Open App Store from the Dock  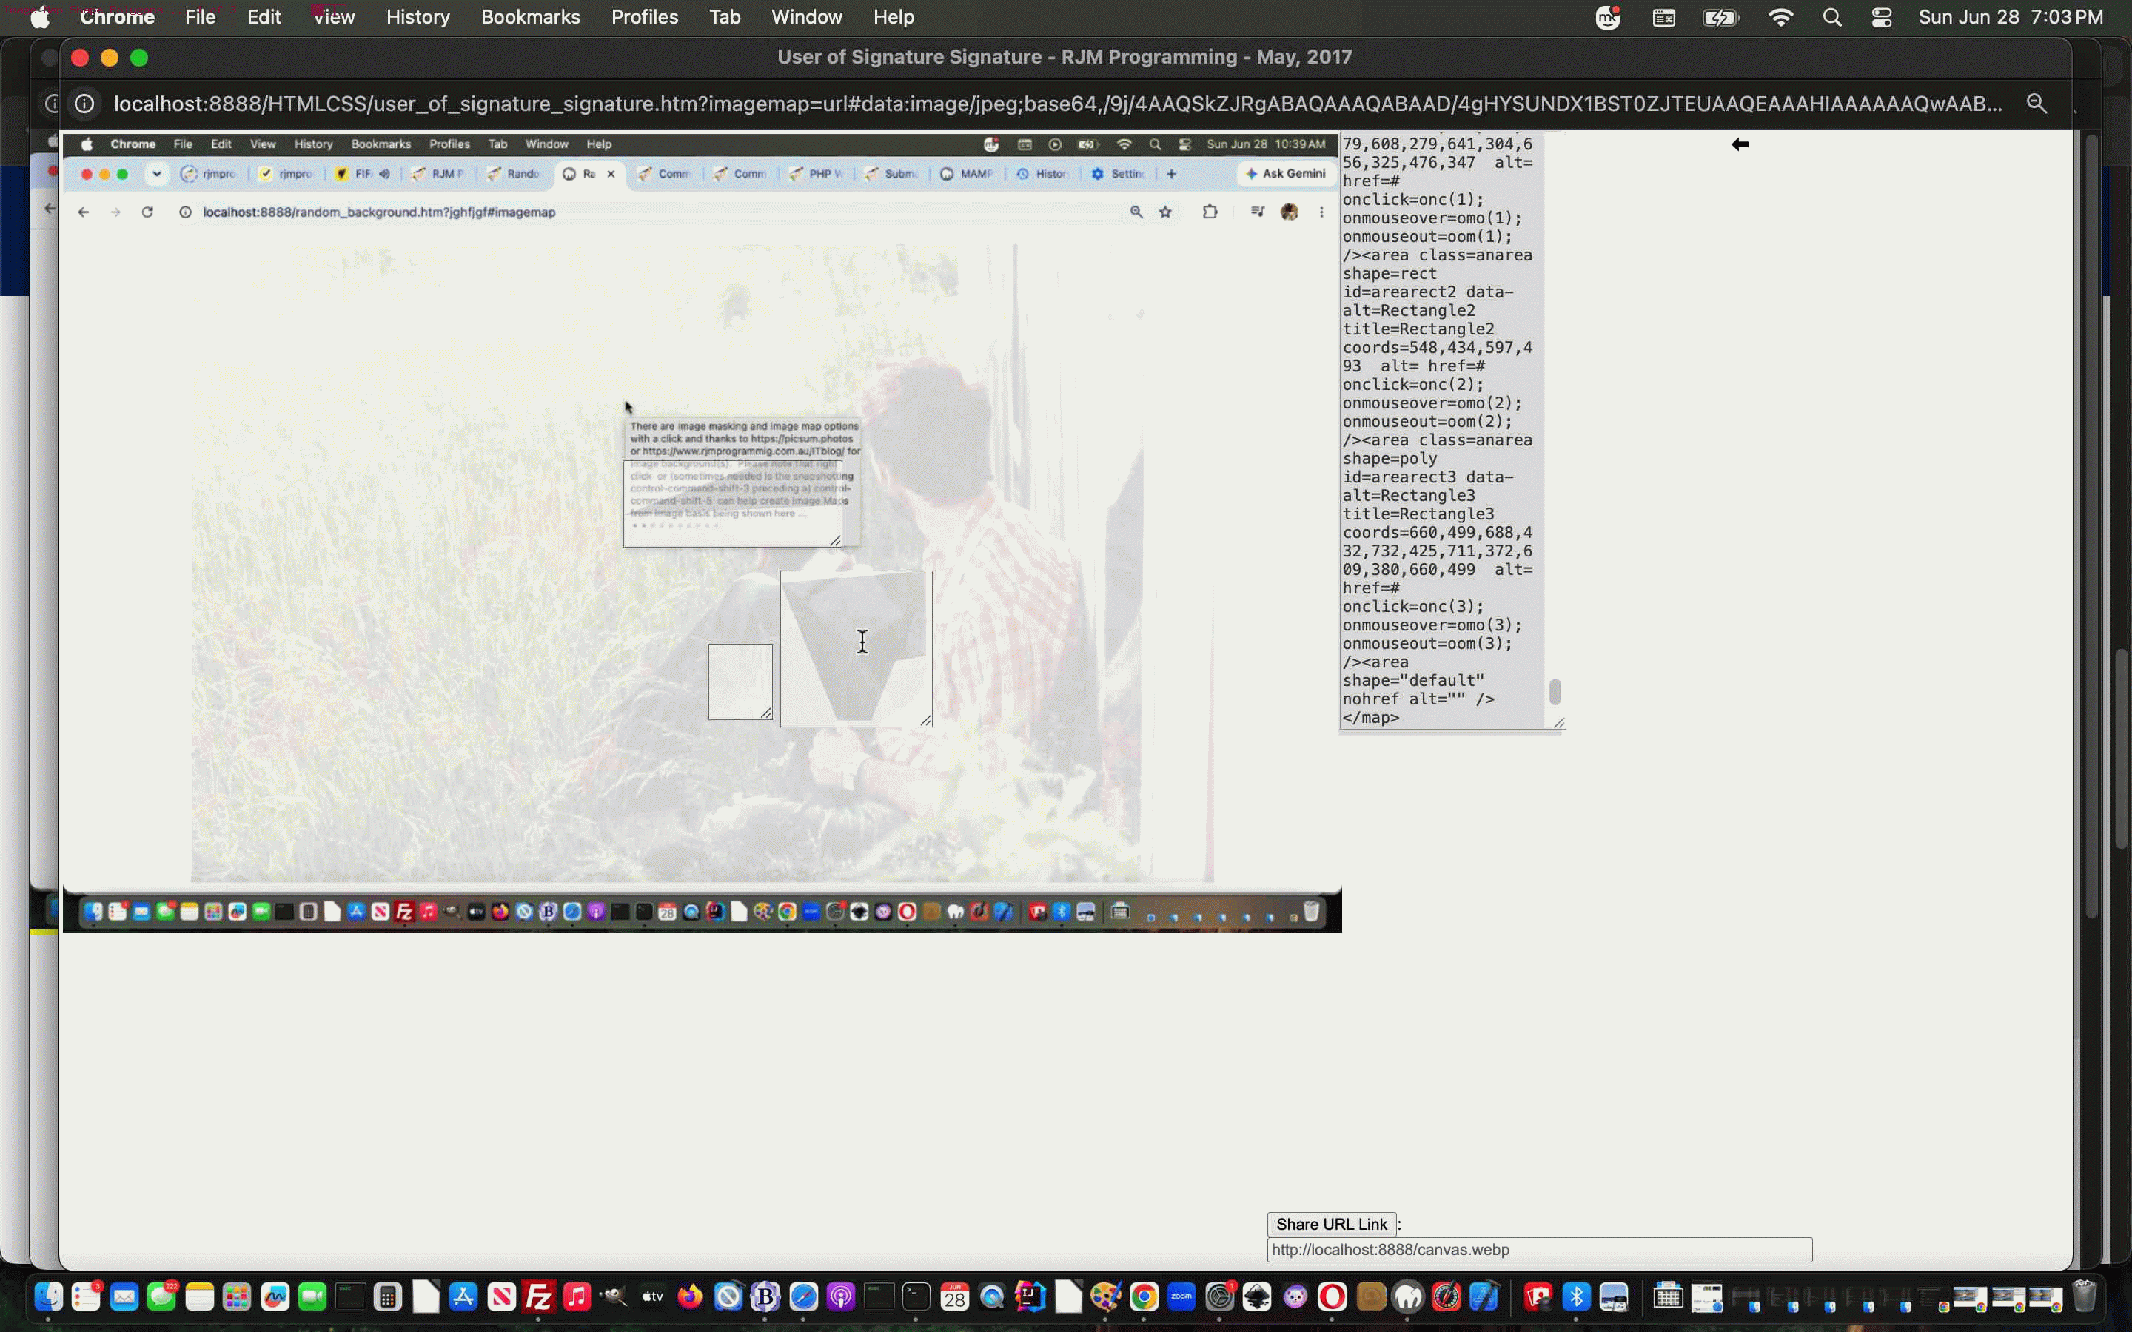463,1296
